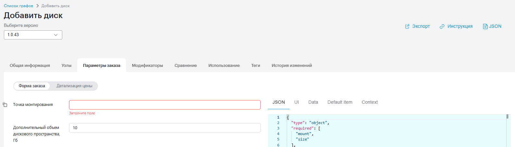The width and height of the screenshot is (515, 147).
Task: Click the Экспорт export icon
Action: click(x=407, y=26)
